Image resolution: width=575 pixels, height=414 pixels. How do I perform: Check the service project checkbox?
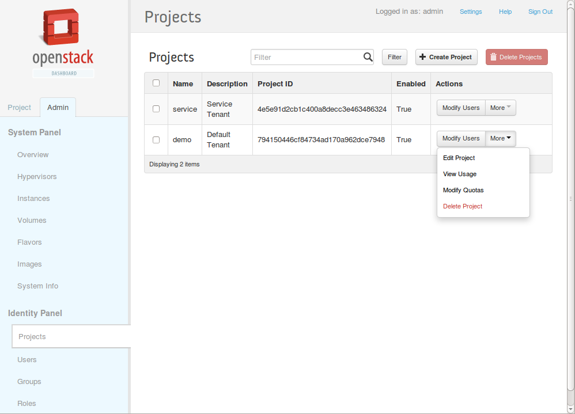point(156,109)
